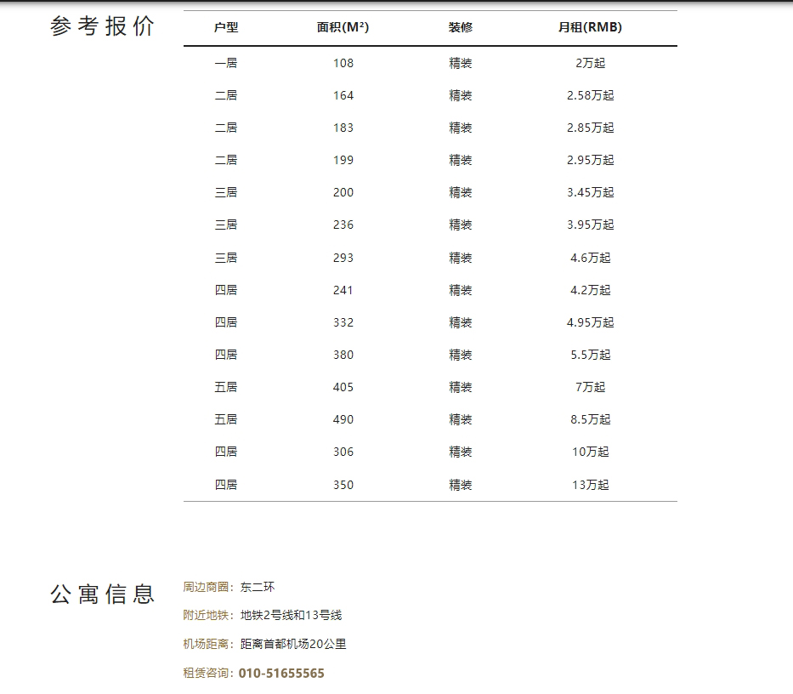
Task: Click 四居 in the 306 row
Action: coord(226,452)
